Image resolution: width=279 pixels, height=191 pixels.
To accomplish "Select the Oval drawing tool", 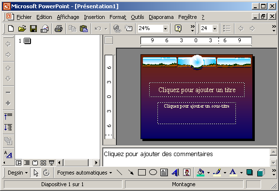I will 153,173.
